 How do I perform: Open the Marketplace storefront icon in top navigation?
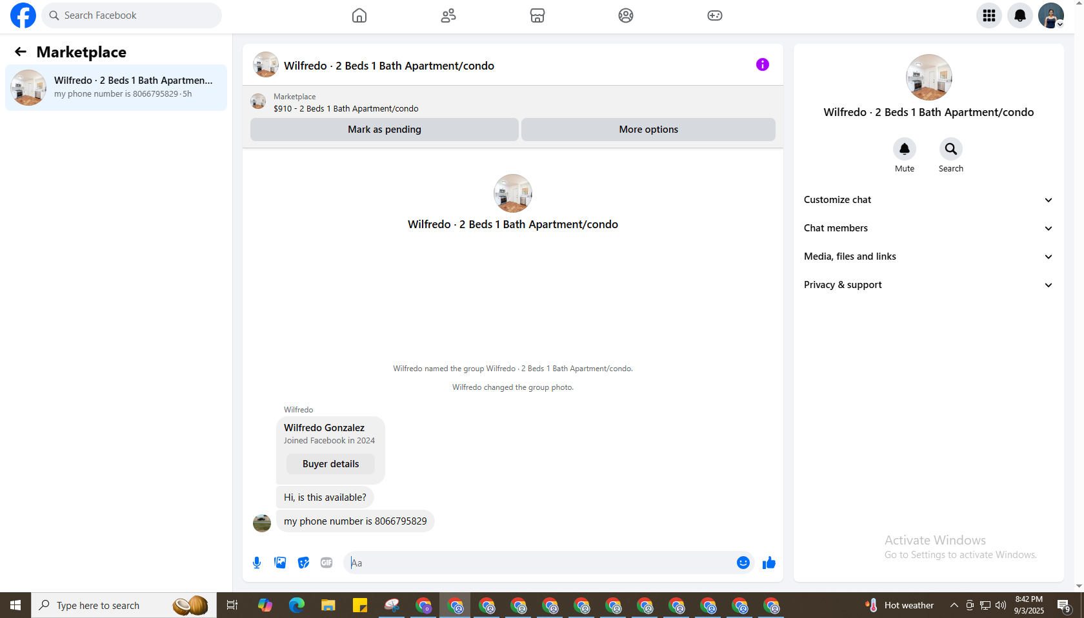click(x=537, y=15)
